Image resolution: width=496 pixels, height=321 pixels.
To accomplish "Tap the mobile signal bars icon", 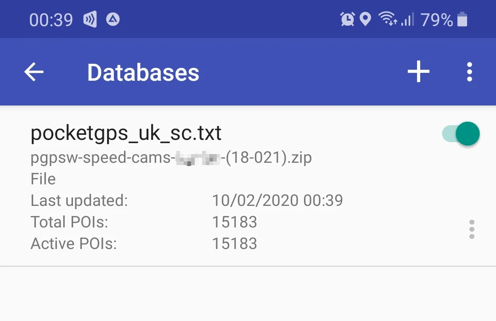I will pyautogui.click(x=407, y=19).
